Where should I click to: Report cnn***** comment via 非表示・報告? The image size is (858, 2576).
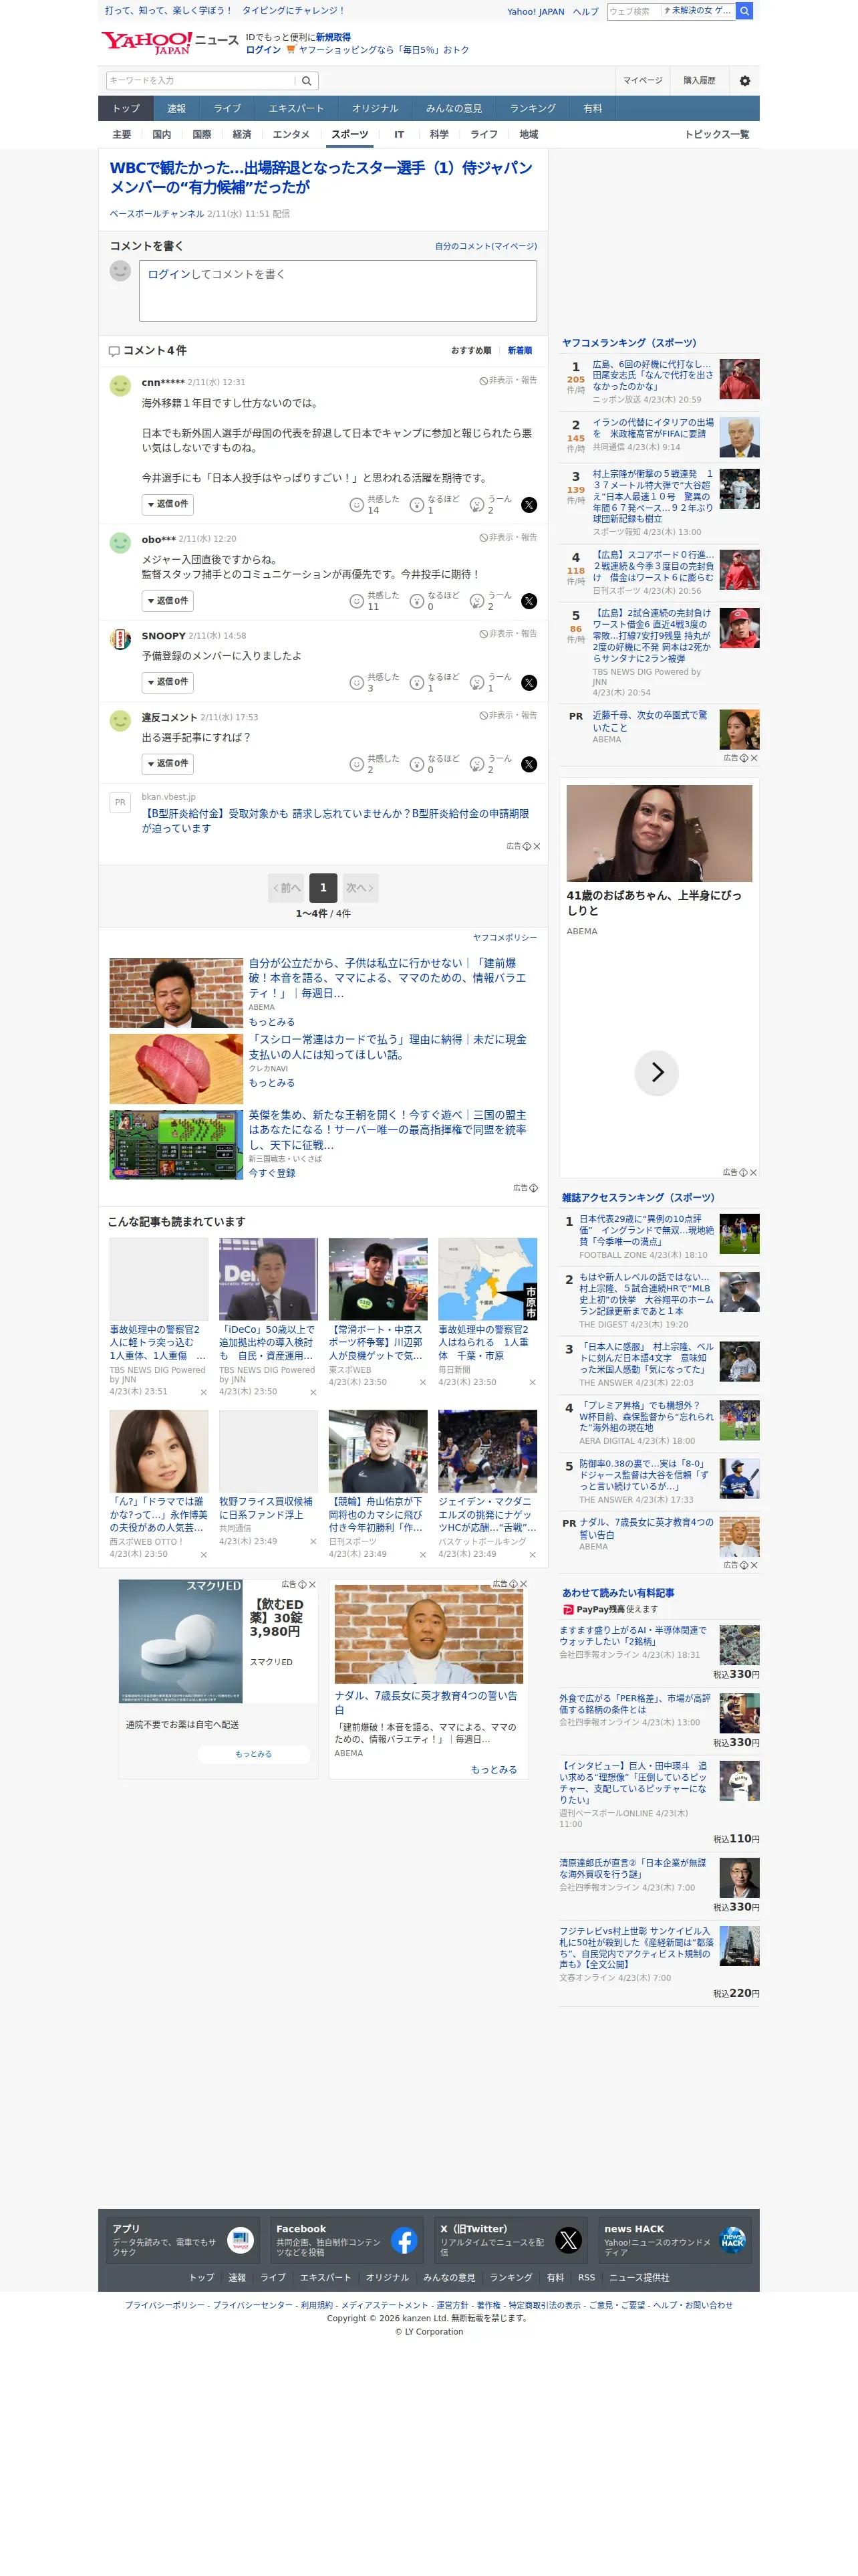[509, 381]
